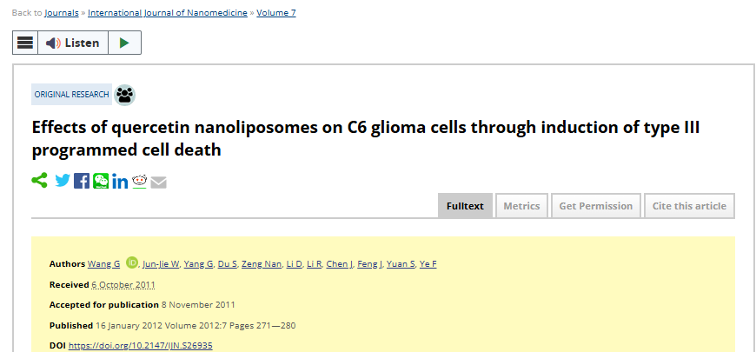Select the Fulltext tab
The image size is (756, 352).
pyautogui.click(x=465, y=206)
